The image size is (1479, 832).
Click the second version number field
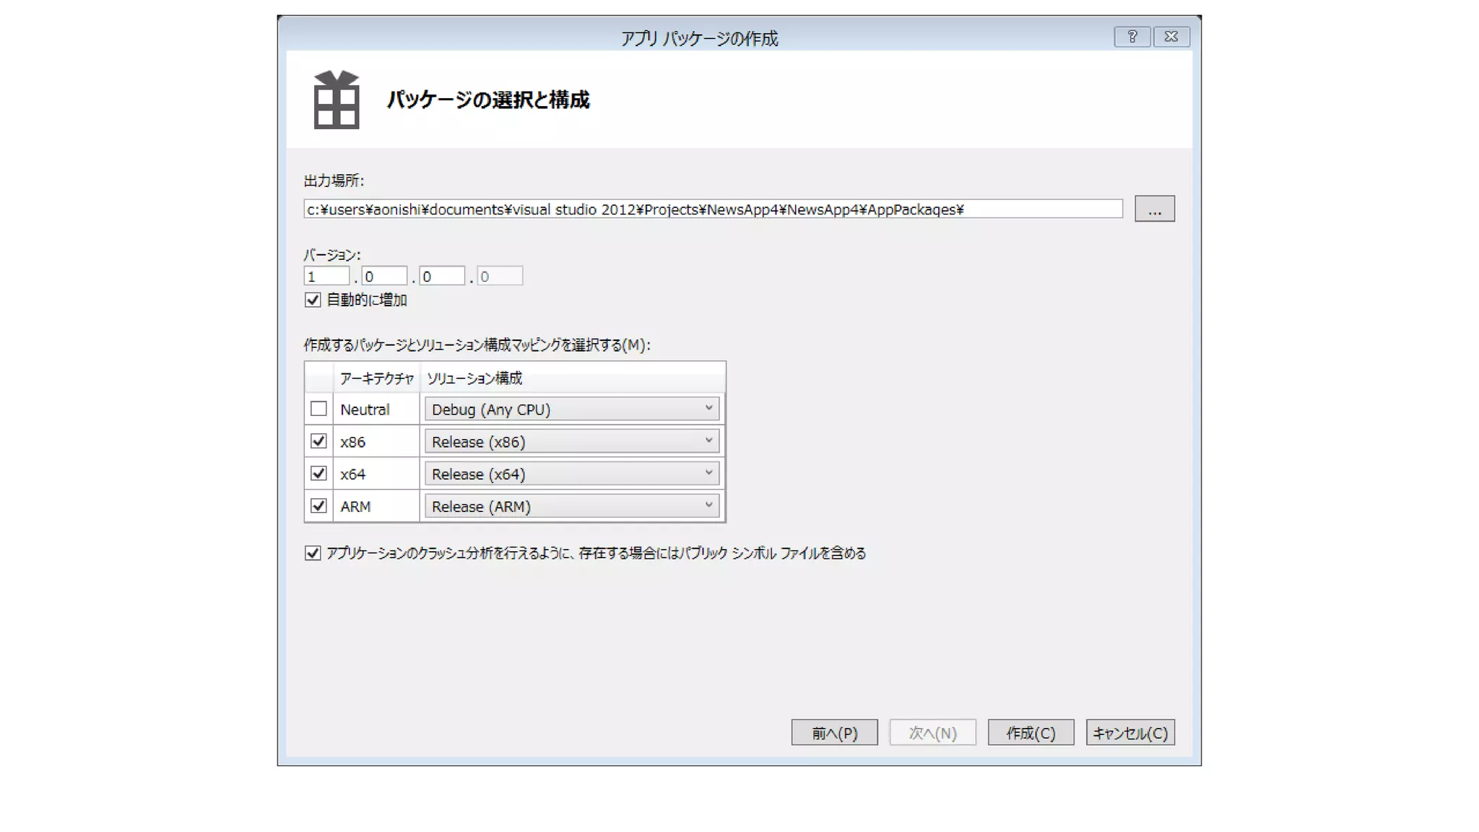pyautogui.click(x=384, y=277)
